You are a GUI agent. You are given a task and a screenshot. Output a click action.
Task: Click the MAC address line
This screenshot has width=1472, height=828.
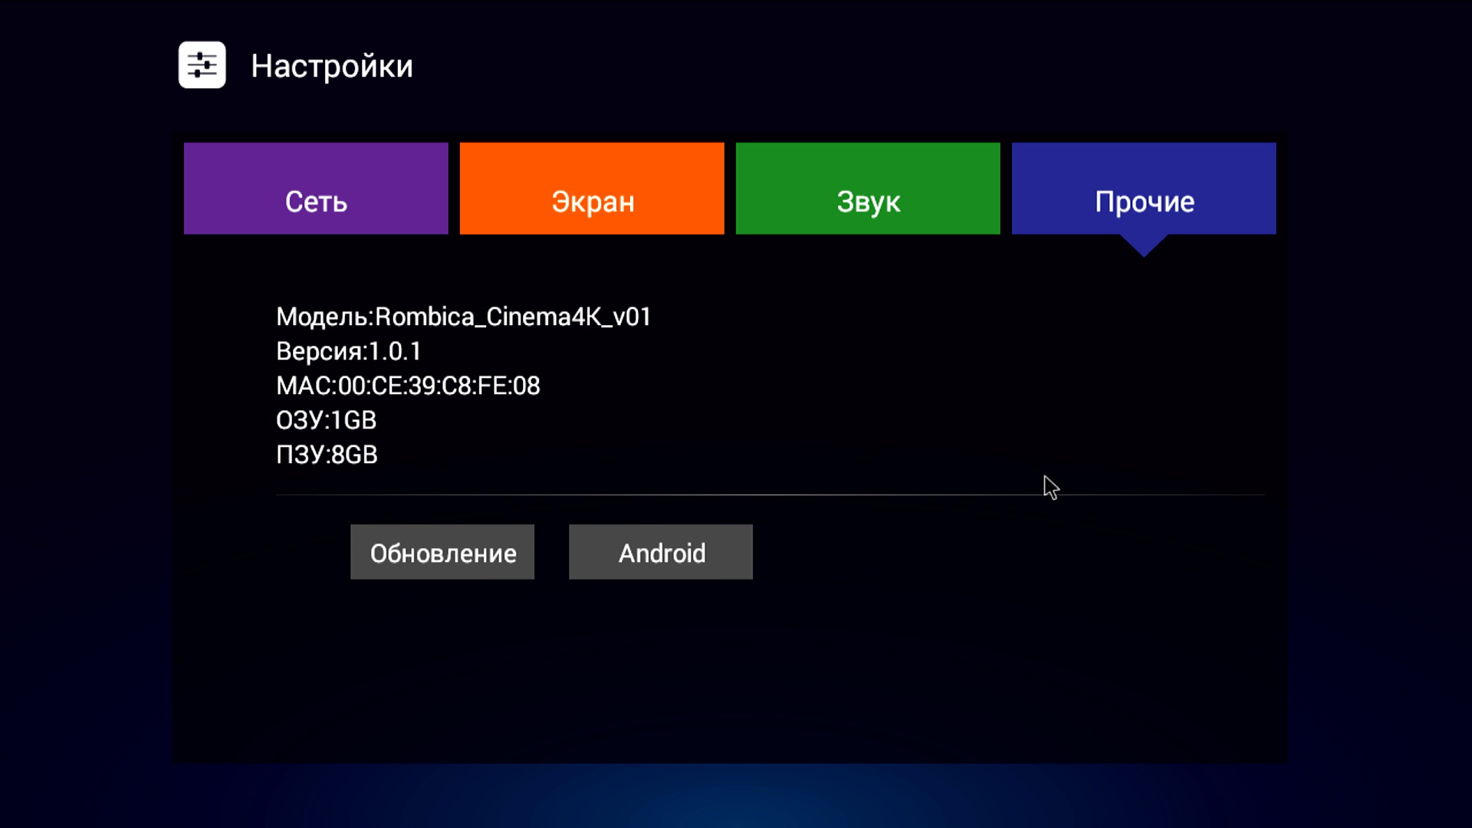coord(408,386)
